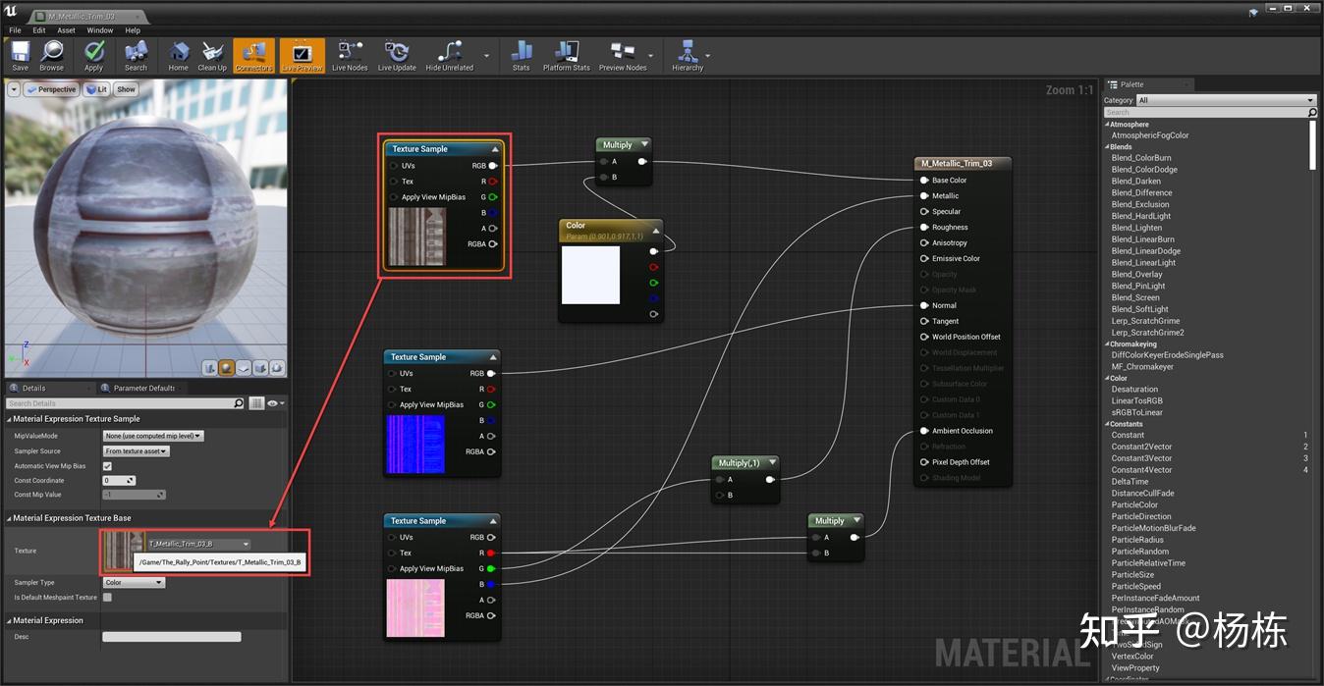The image size is (1324, 686).
Task: Enable Live Preview in the toolbar
Action: click(301, 54)
